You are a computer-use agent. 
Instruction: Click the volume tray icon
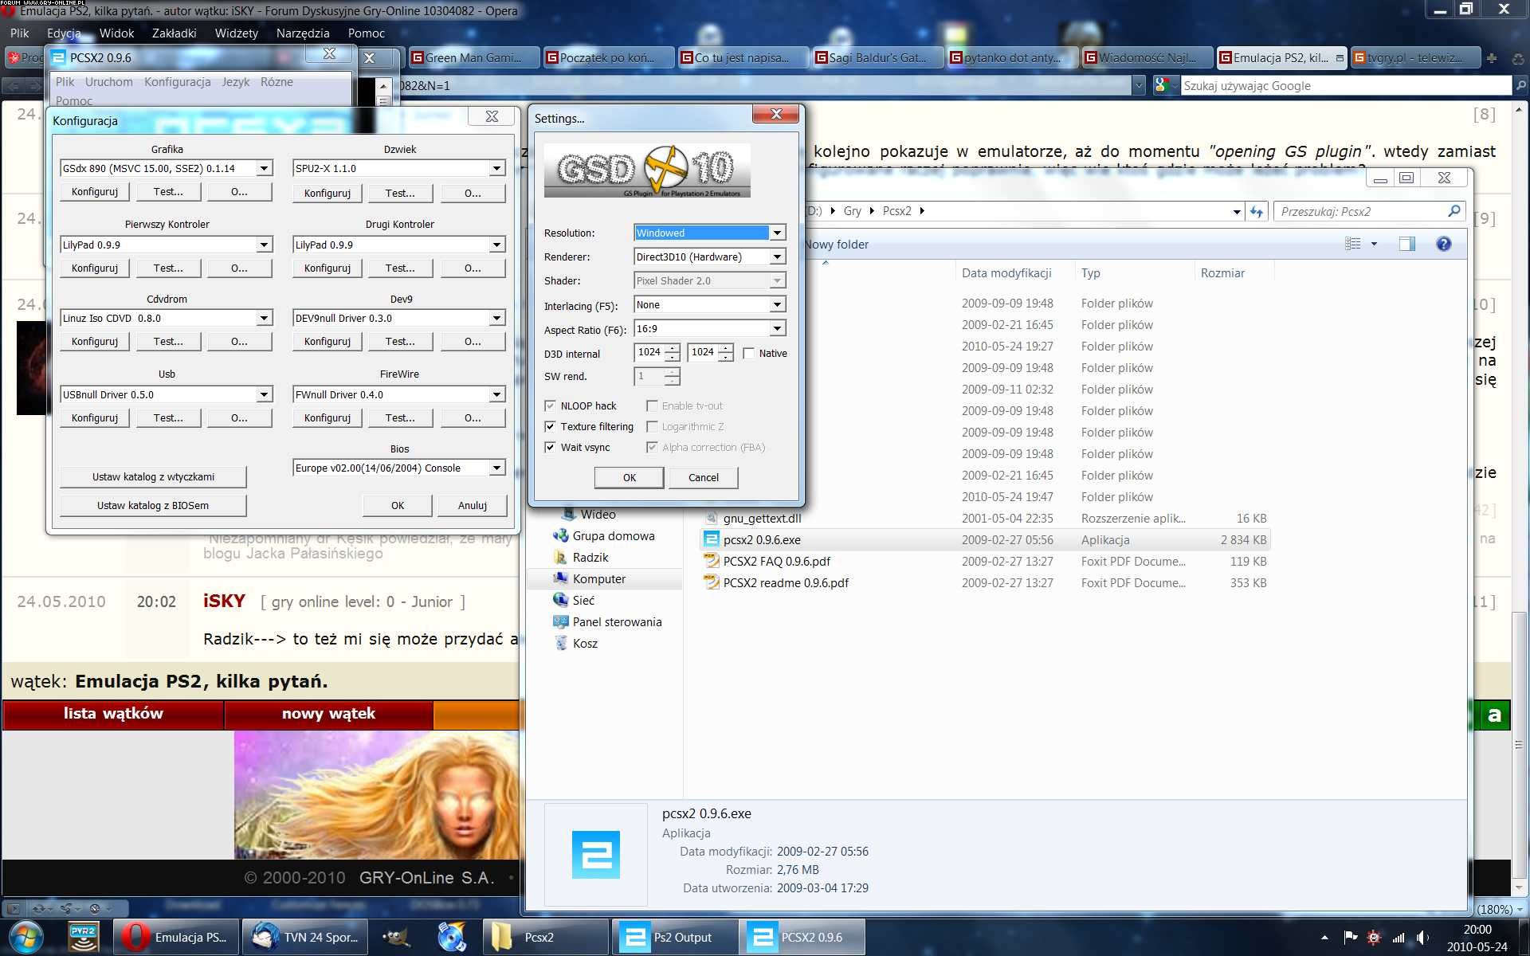(1422, 938)
